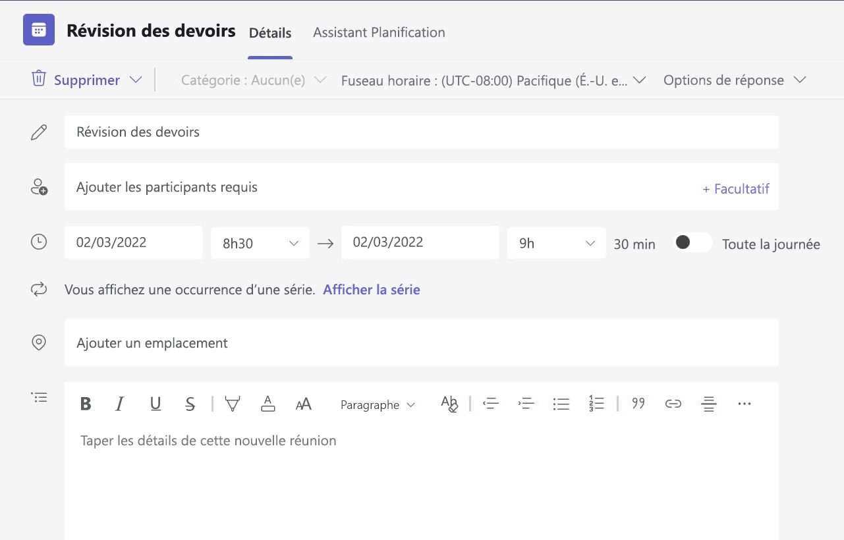Viewport: 844px width, 540px height.
Task: Open more formatting options ellipsis
Action: (x=745, y=404)
